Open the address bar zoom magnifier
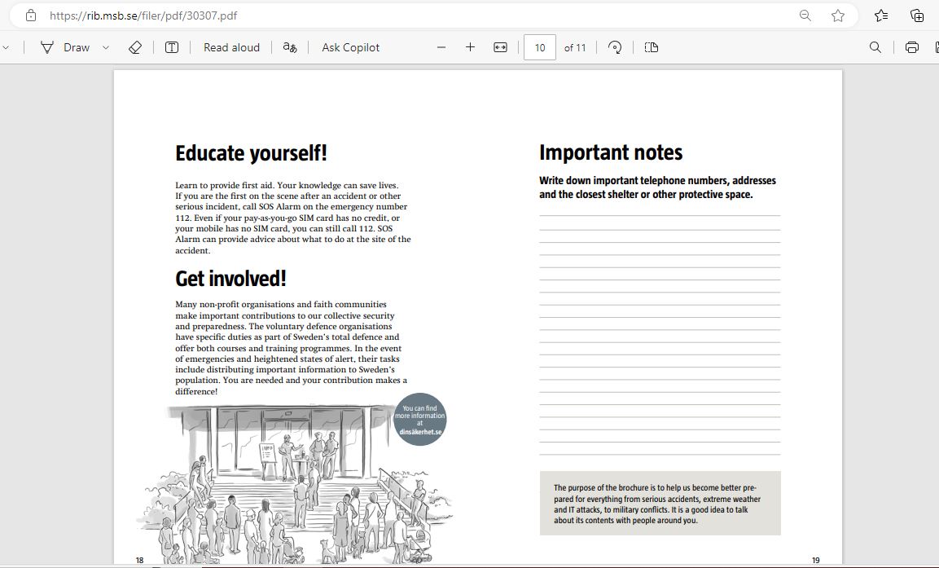 805,15
